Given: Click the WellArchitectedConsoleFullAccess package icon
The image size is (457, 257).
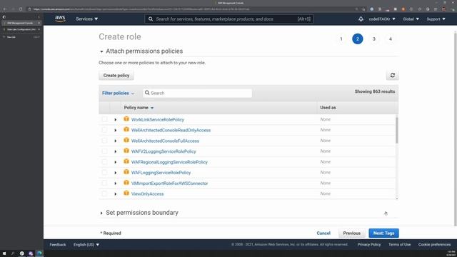Looking at the screenshot, I should pos(126,140).
